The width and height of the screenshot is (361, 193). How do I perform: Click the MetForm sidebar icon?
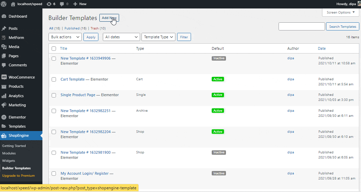4,38
